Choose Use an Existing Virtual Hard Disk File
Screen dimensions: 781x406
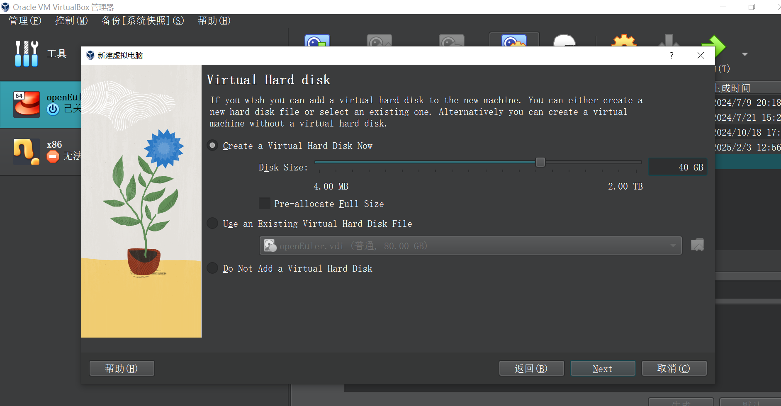click(x=212, y=224)
